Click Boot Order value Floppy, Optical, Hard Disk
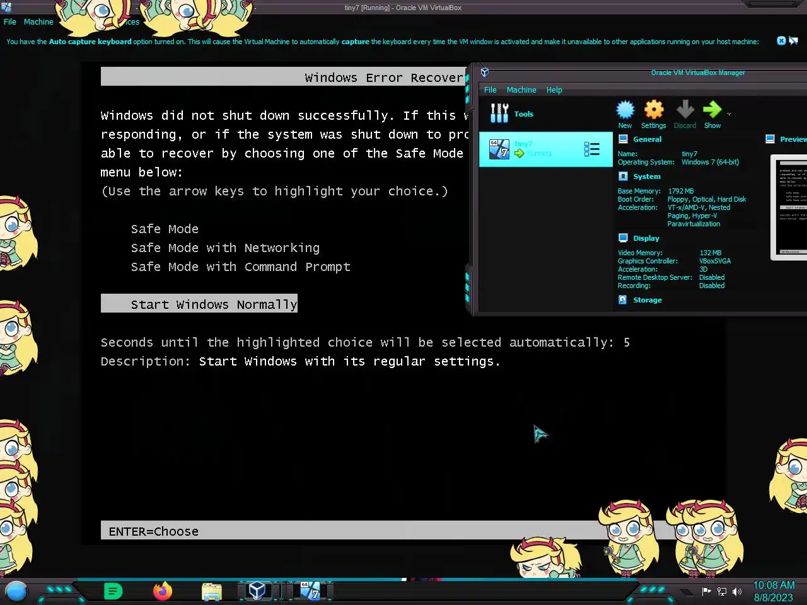This screenshot has width=807, height=605. 707,199
